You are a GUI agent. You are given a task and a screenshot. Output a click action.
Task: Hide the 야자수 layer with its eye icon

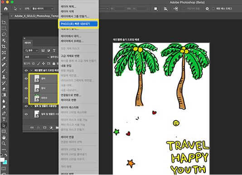click(26, 98)
